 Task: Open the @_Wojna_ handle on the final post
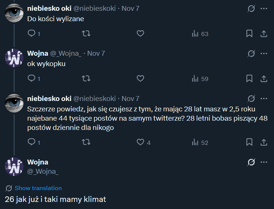point(43,171)
